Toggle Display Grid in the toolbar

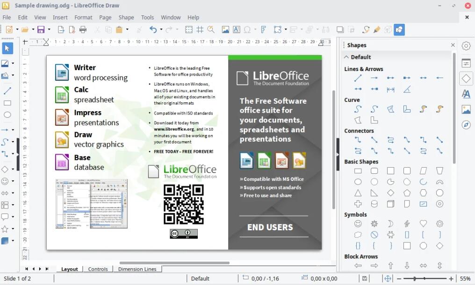click(188, 29)
